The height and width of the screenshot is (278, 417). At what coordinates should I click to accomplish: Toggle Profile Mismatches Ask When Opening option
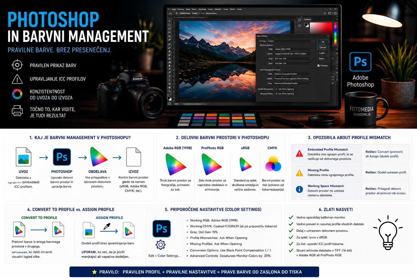(286, 89)
